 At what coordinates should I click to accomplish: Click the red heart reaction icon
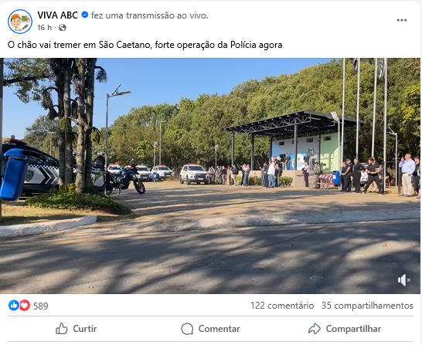(x=25, y=306)
